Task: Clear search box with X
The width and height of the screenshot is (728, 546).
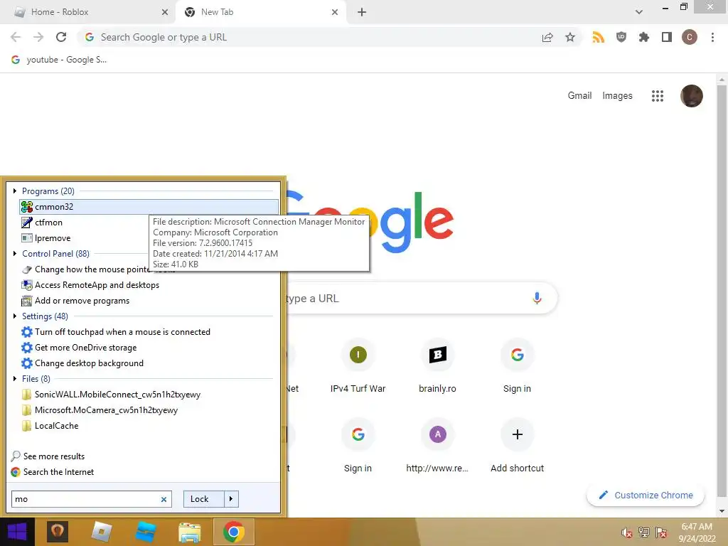Action: point(164,499)
